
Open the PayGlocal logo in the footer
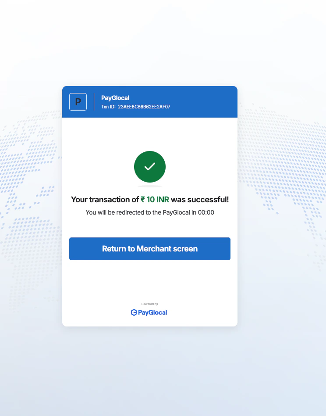(x=149, y=312)
